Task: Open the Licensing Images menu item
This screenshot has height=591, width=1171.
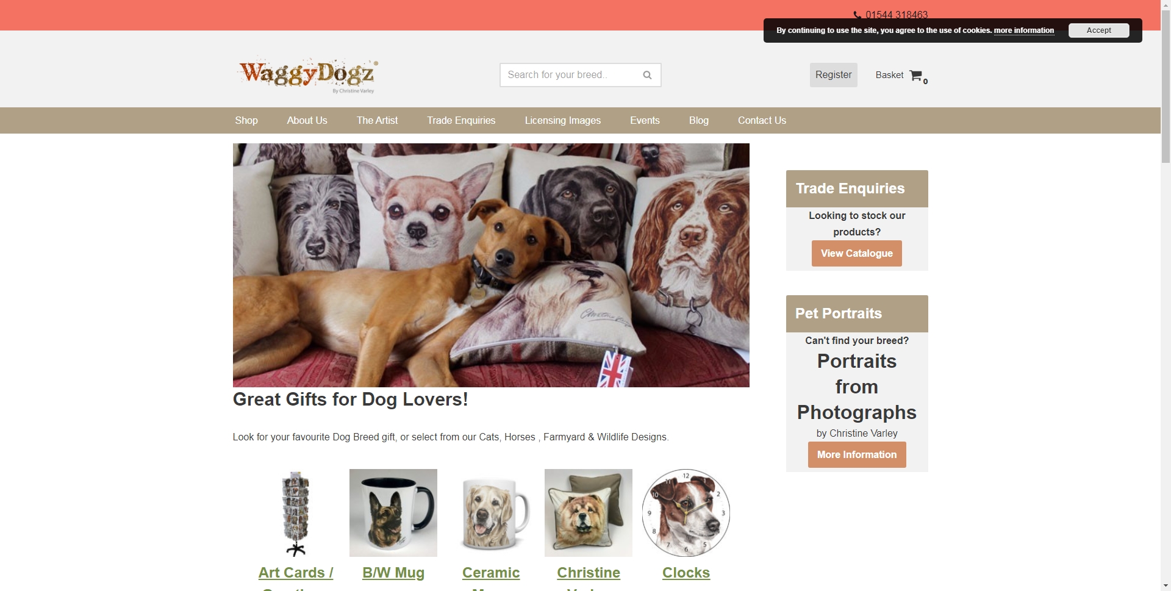Action: (x=563, y=120)
